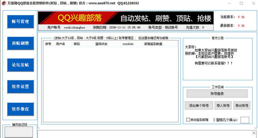Enable the 自动签到部落 checkbox
This screenshot has height=138, width=258.
pyautogui.click(x=188, y=120)
